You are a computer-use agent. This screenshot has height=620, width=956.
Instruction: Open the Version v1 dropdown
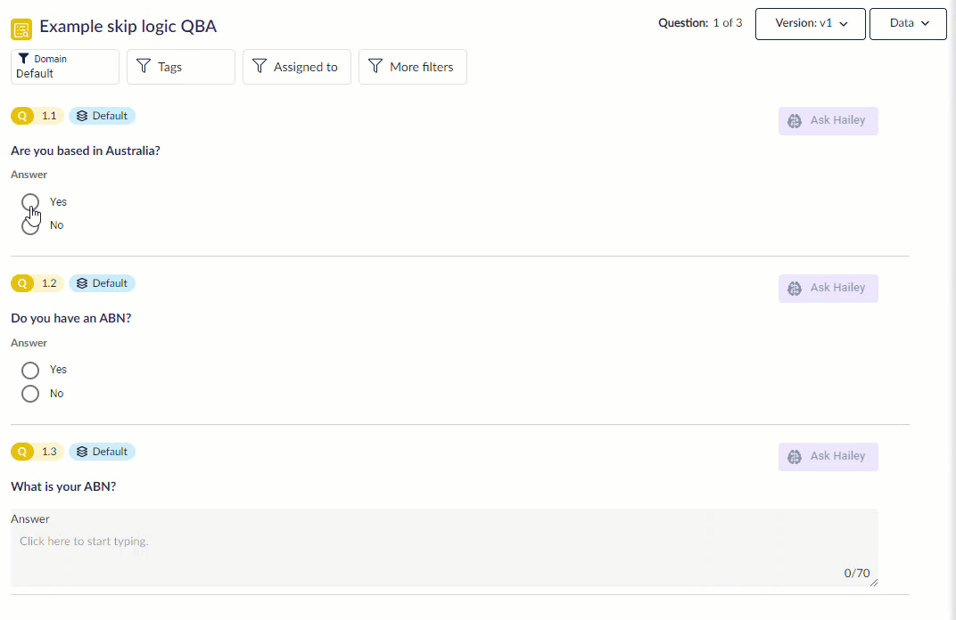coord(810,24)
